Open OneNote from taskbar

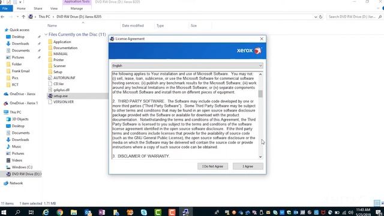(102, 212)
